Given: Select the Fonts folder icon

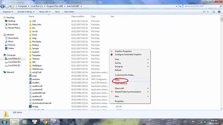Looking at the screenshot, I should 30,35.
